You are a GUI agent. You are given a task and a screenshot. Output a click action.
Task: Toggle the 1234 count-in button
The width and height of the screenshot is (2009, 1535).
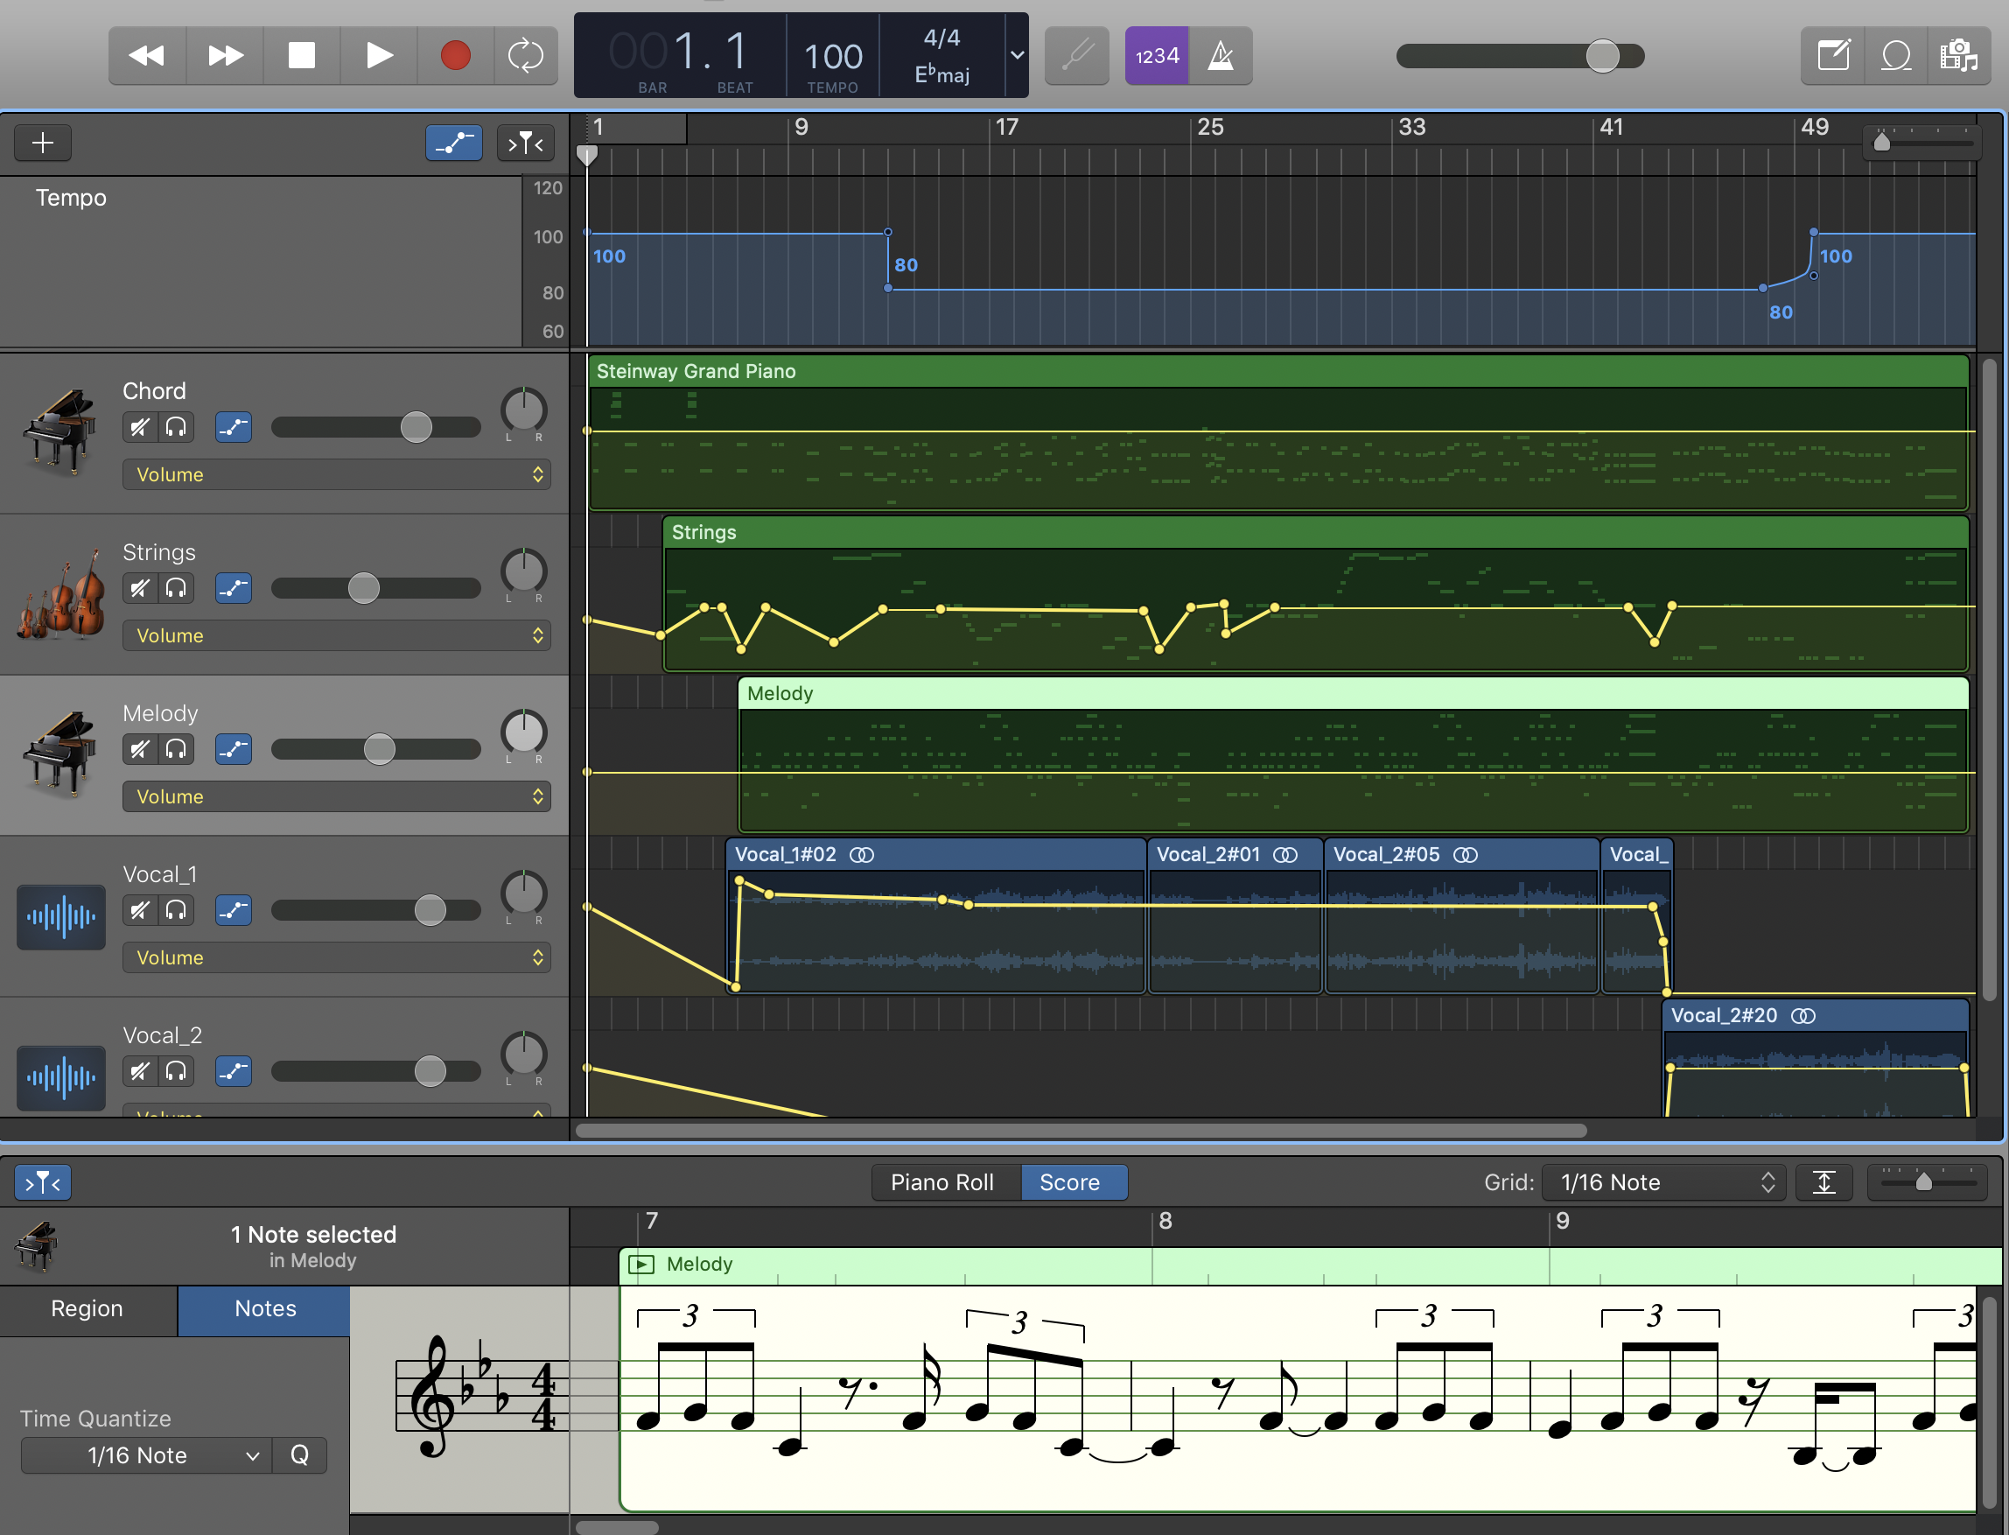[1157, 56]
